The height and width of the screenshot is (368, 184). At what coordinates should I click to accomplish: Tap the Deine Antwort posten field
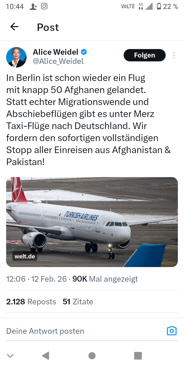[84, 331]
